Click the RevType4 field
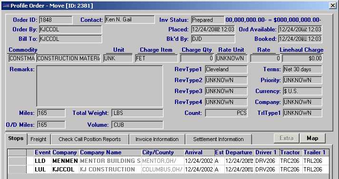 [x=226, y=102]
